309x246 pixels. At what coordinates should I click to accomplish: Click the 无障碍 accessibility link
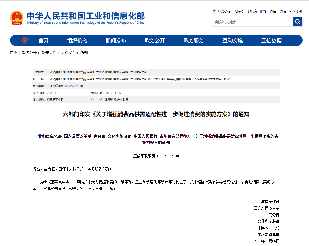(x=239, y=11)
